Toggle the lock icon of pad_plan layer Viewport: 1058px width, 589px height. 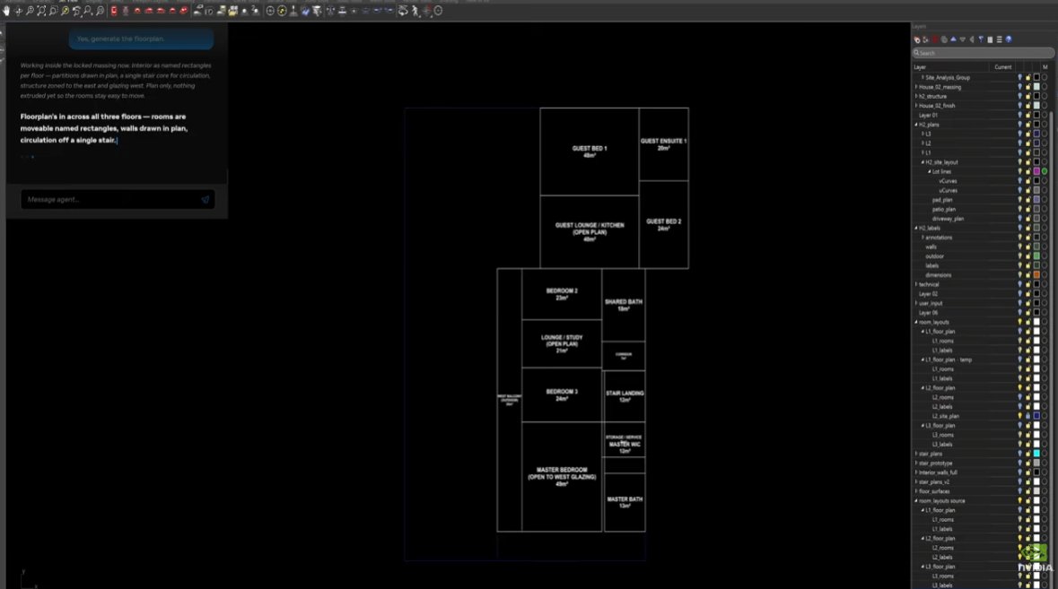[x=1027, y=200]
